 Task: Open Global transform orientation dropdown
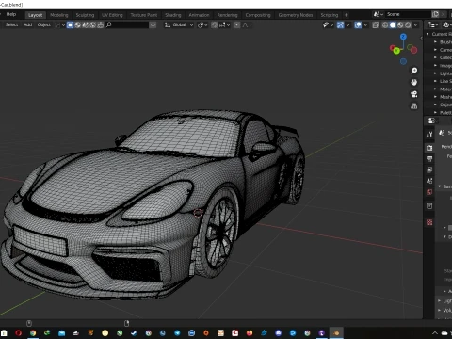pyautogui.click(x=179, y=24)
